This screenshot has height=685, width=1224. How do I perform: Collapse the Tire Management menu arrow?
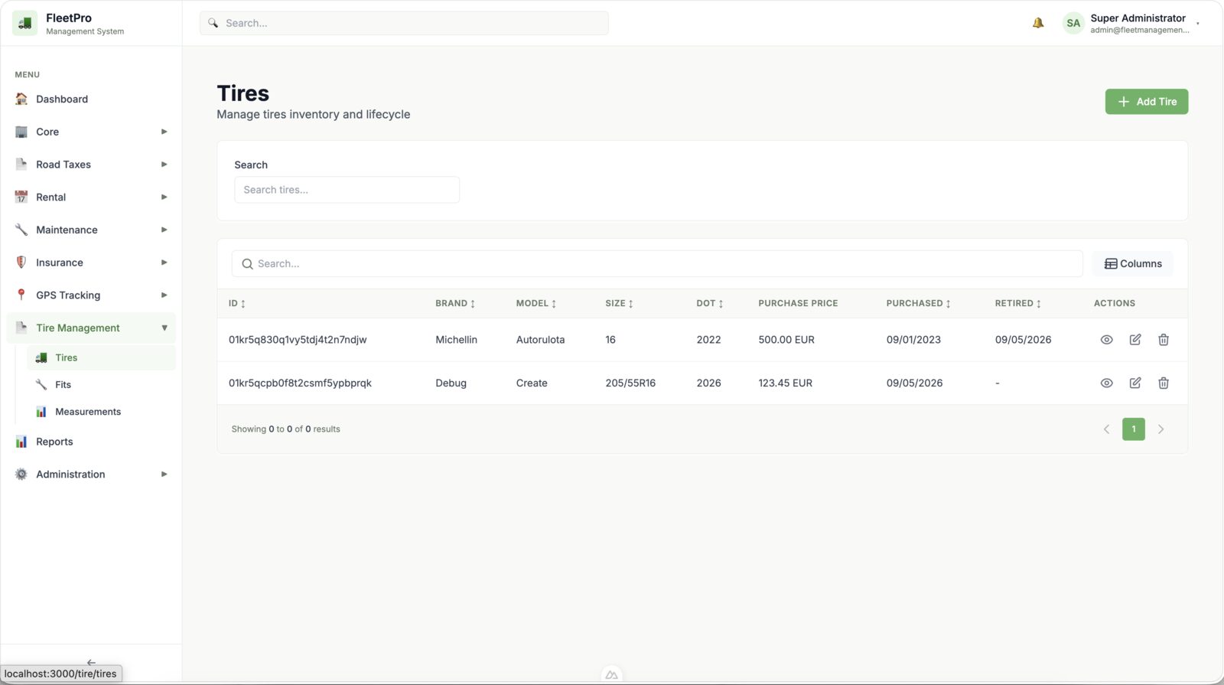[164, 328]
